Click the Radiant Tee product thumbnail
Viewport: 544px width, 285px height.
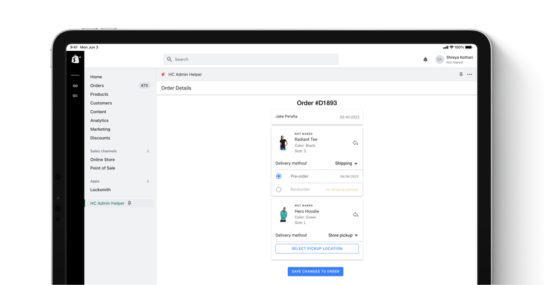[283, 143]
